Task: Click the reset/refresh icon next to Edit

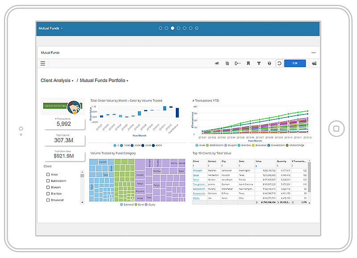Action: [280, 63]
